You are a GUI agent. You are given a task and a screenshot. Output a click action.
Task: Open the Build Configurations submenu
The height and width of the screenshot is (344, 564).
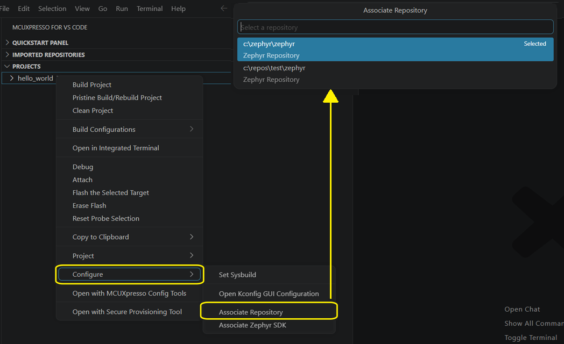click(x=130, y=130)
